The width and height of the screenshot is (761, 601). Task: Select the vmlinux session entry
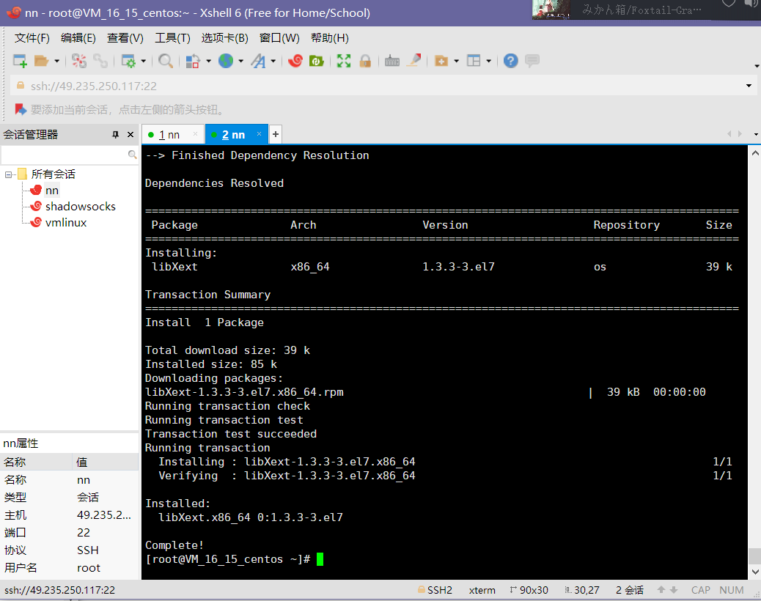point(66,223)
